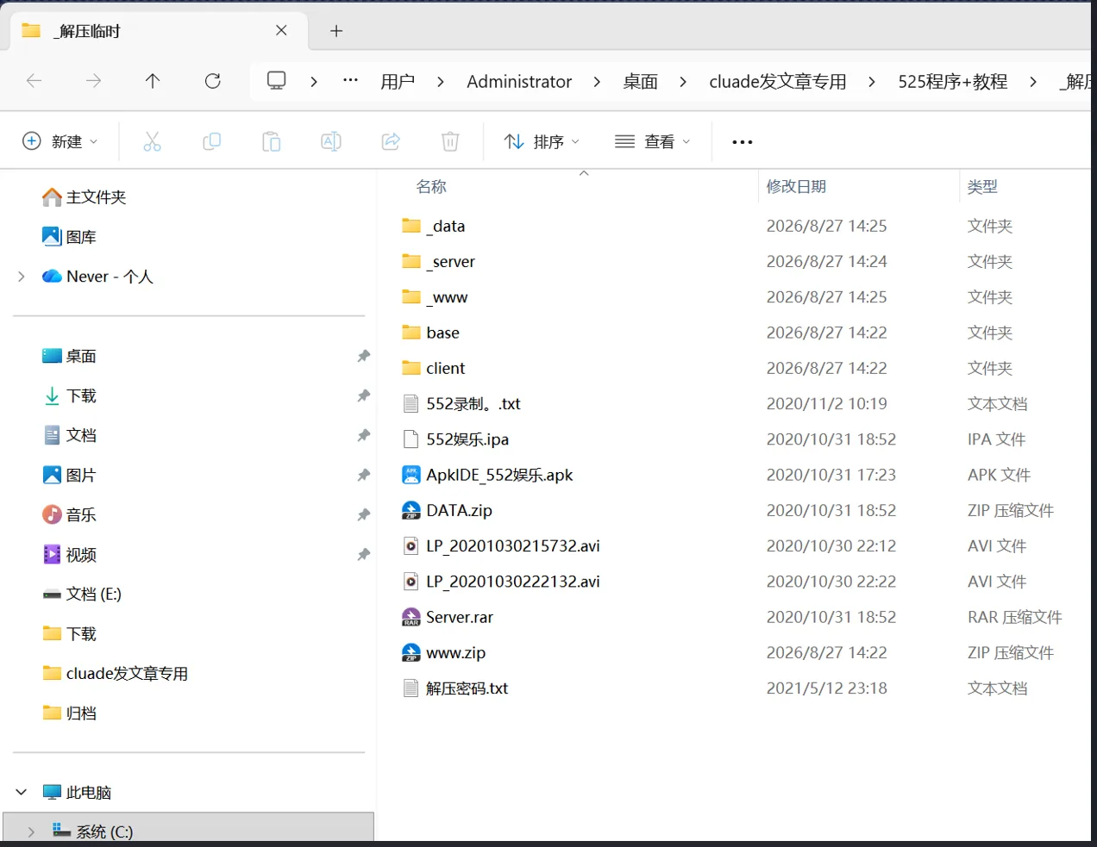Expand chevron after Administrator breadcrumb
The width and height of the screenshot is (1097, 847).
pos(597,82)
